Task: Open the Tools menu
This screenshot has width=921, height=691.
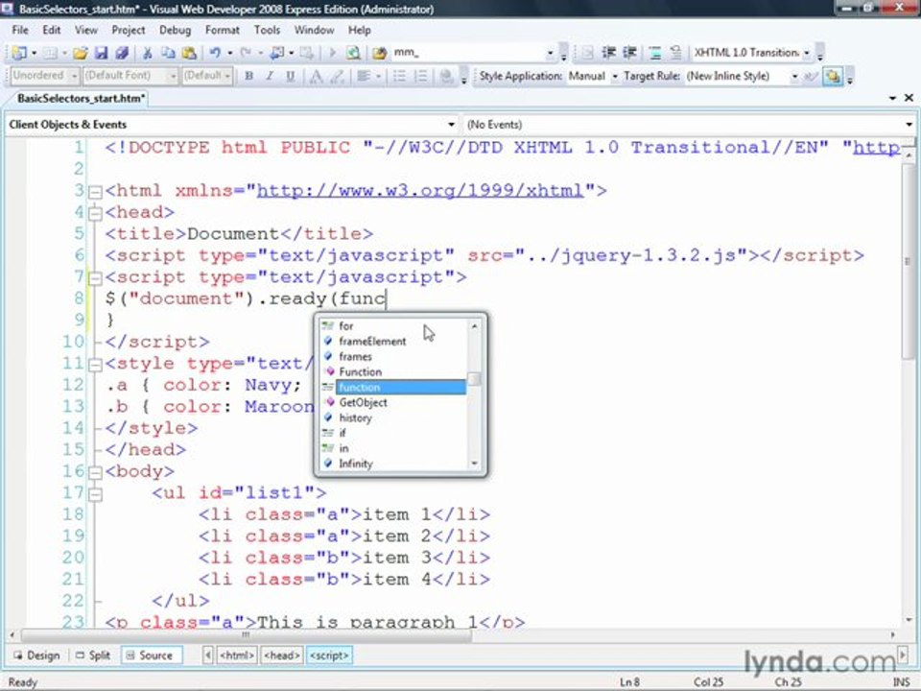Action: pos(267,30)
